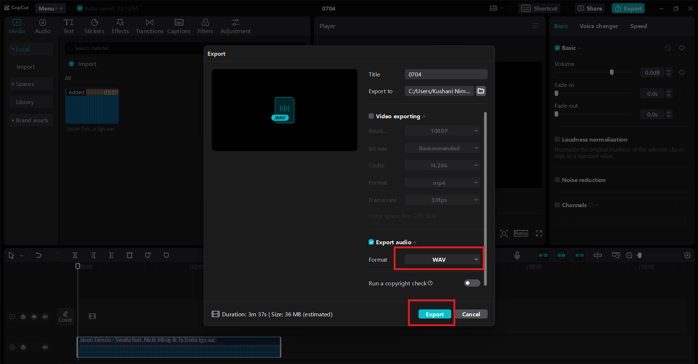This screenshot has width=698, height=364.
Task: Open the Menu dropdown in title bar
Action: [50, 8]
